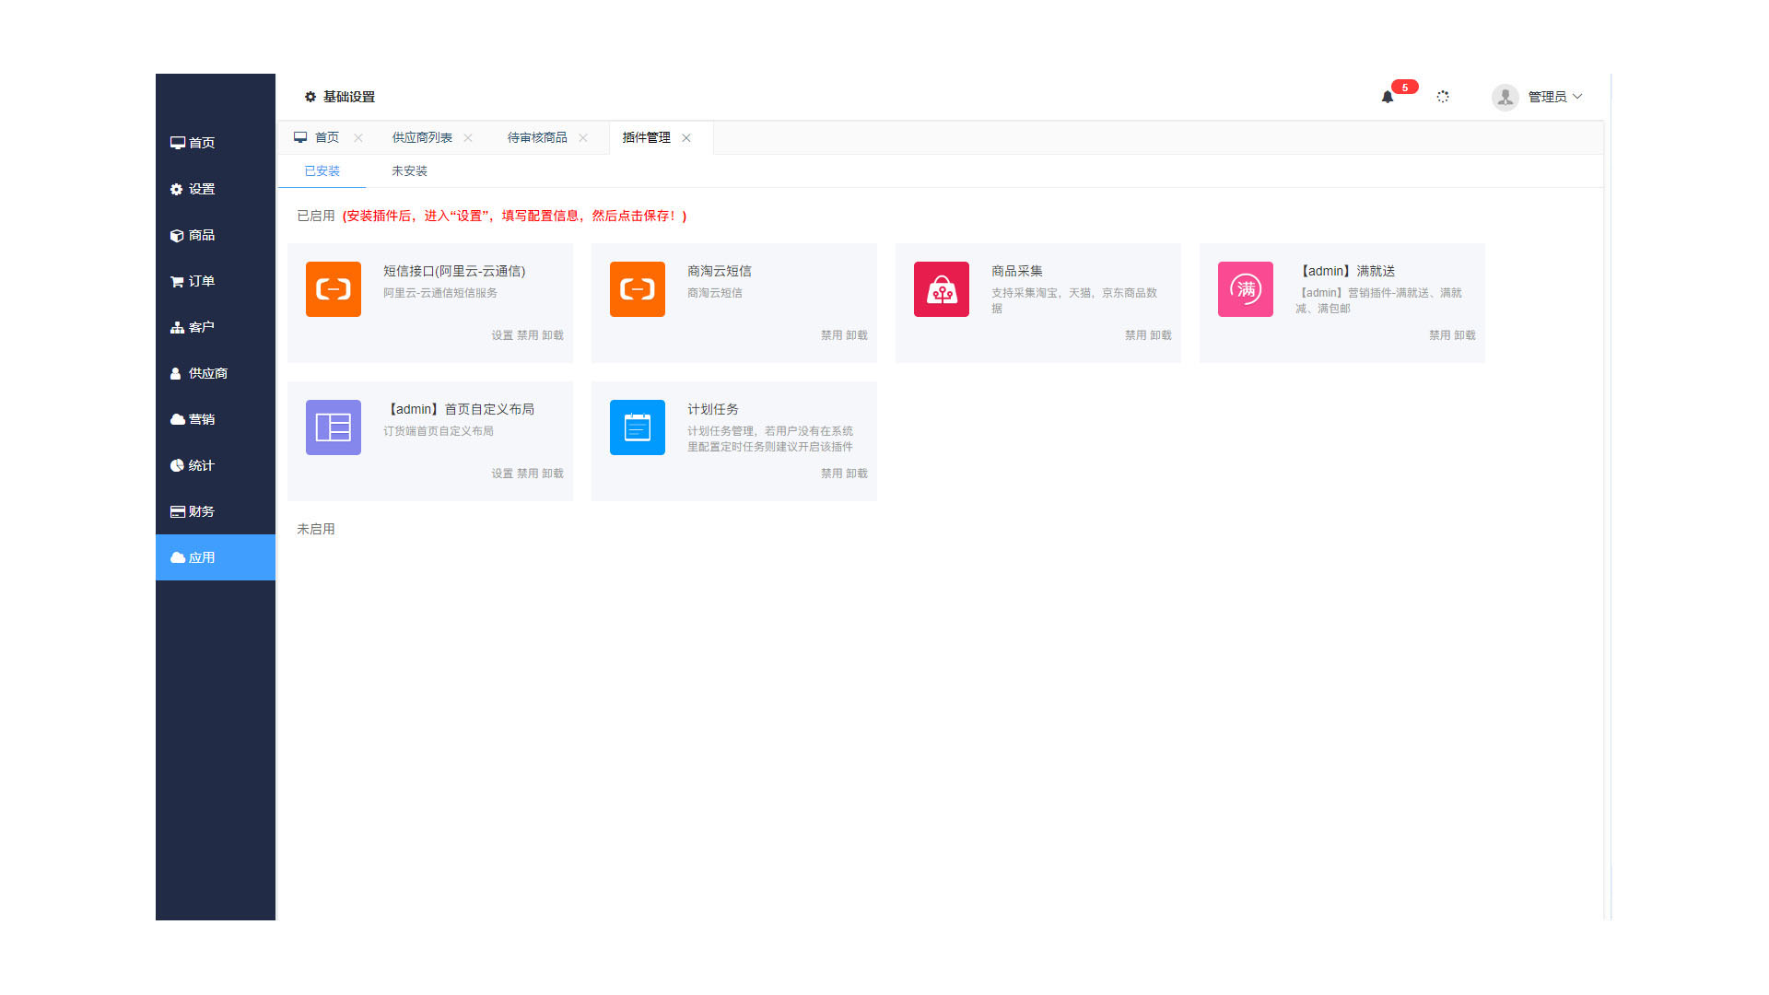This screenshot has height=995, width=1769.
Task: Click the 商淘云短信 orange plugin icon
Action: (x=637, y=289)
